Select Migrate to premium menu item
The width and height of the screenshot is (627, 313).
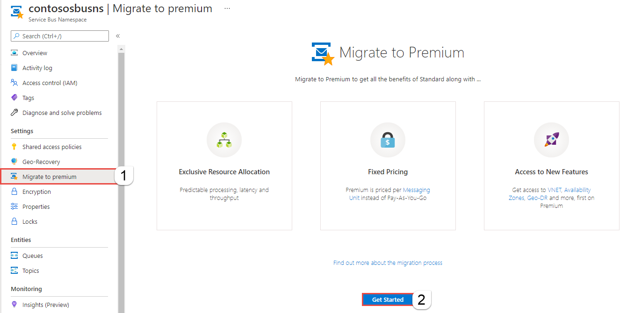pos(50,176)
